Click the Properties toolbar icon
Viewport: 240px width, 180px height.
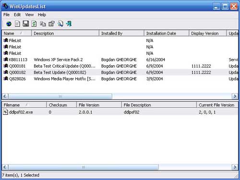[x=51, y=24]
